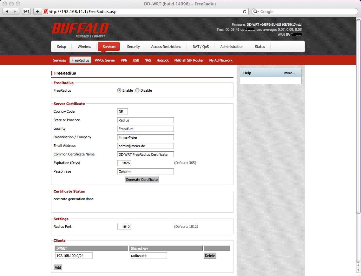
Task: Open the NAT / QoS tab
Action: click(201, 47)
